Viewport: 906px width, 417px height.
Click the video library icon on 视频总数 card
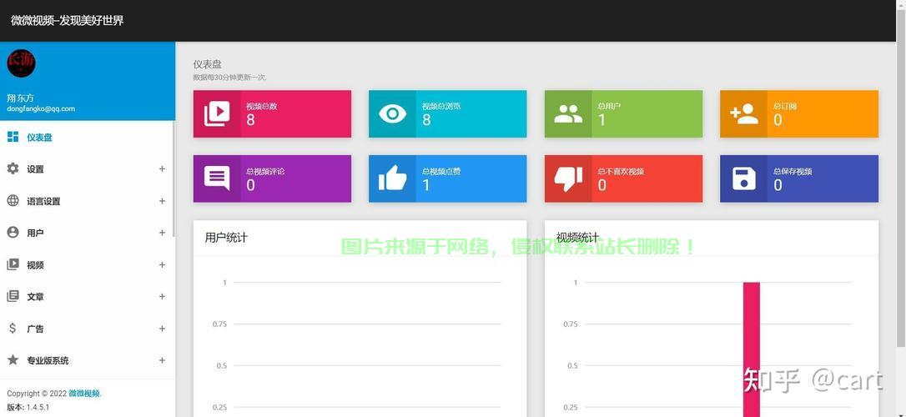(x=217, y=113)
